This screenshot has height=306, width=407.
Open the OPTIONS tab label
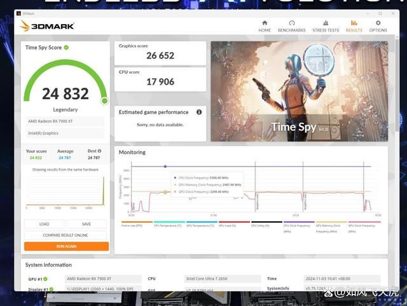click(x=378, y=30)
